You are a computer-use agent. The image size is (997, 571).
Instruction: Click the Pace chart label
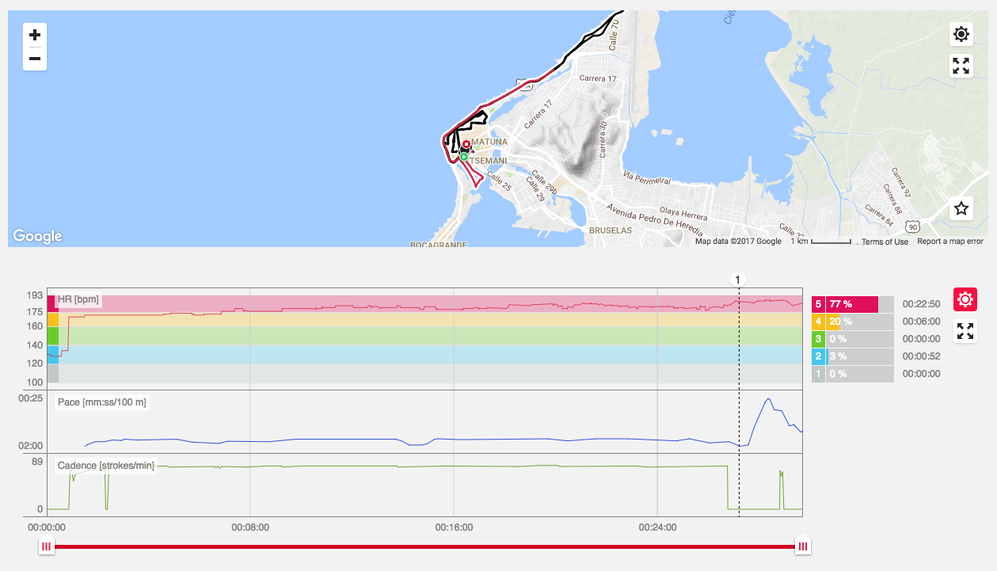click(x=101, y=402)
